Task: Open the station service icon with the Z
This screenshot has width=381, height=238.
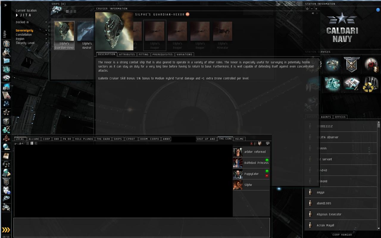Action: [x=352, y=84]
